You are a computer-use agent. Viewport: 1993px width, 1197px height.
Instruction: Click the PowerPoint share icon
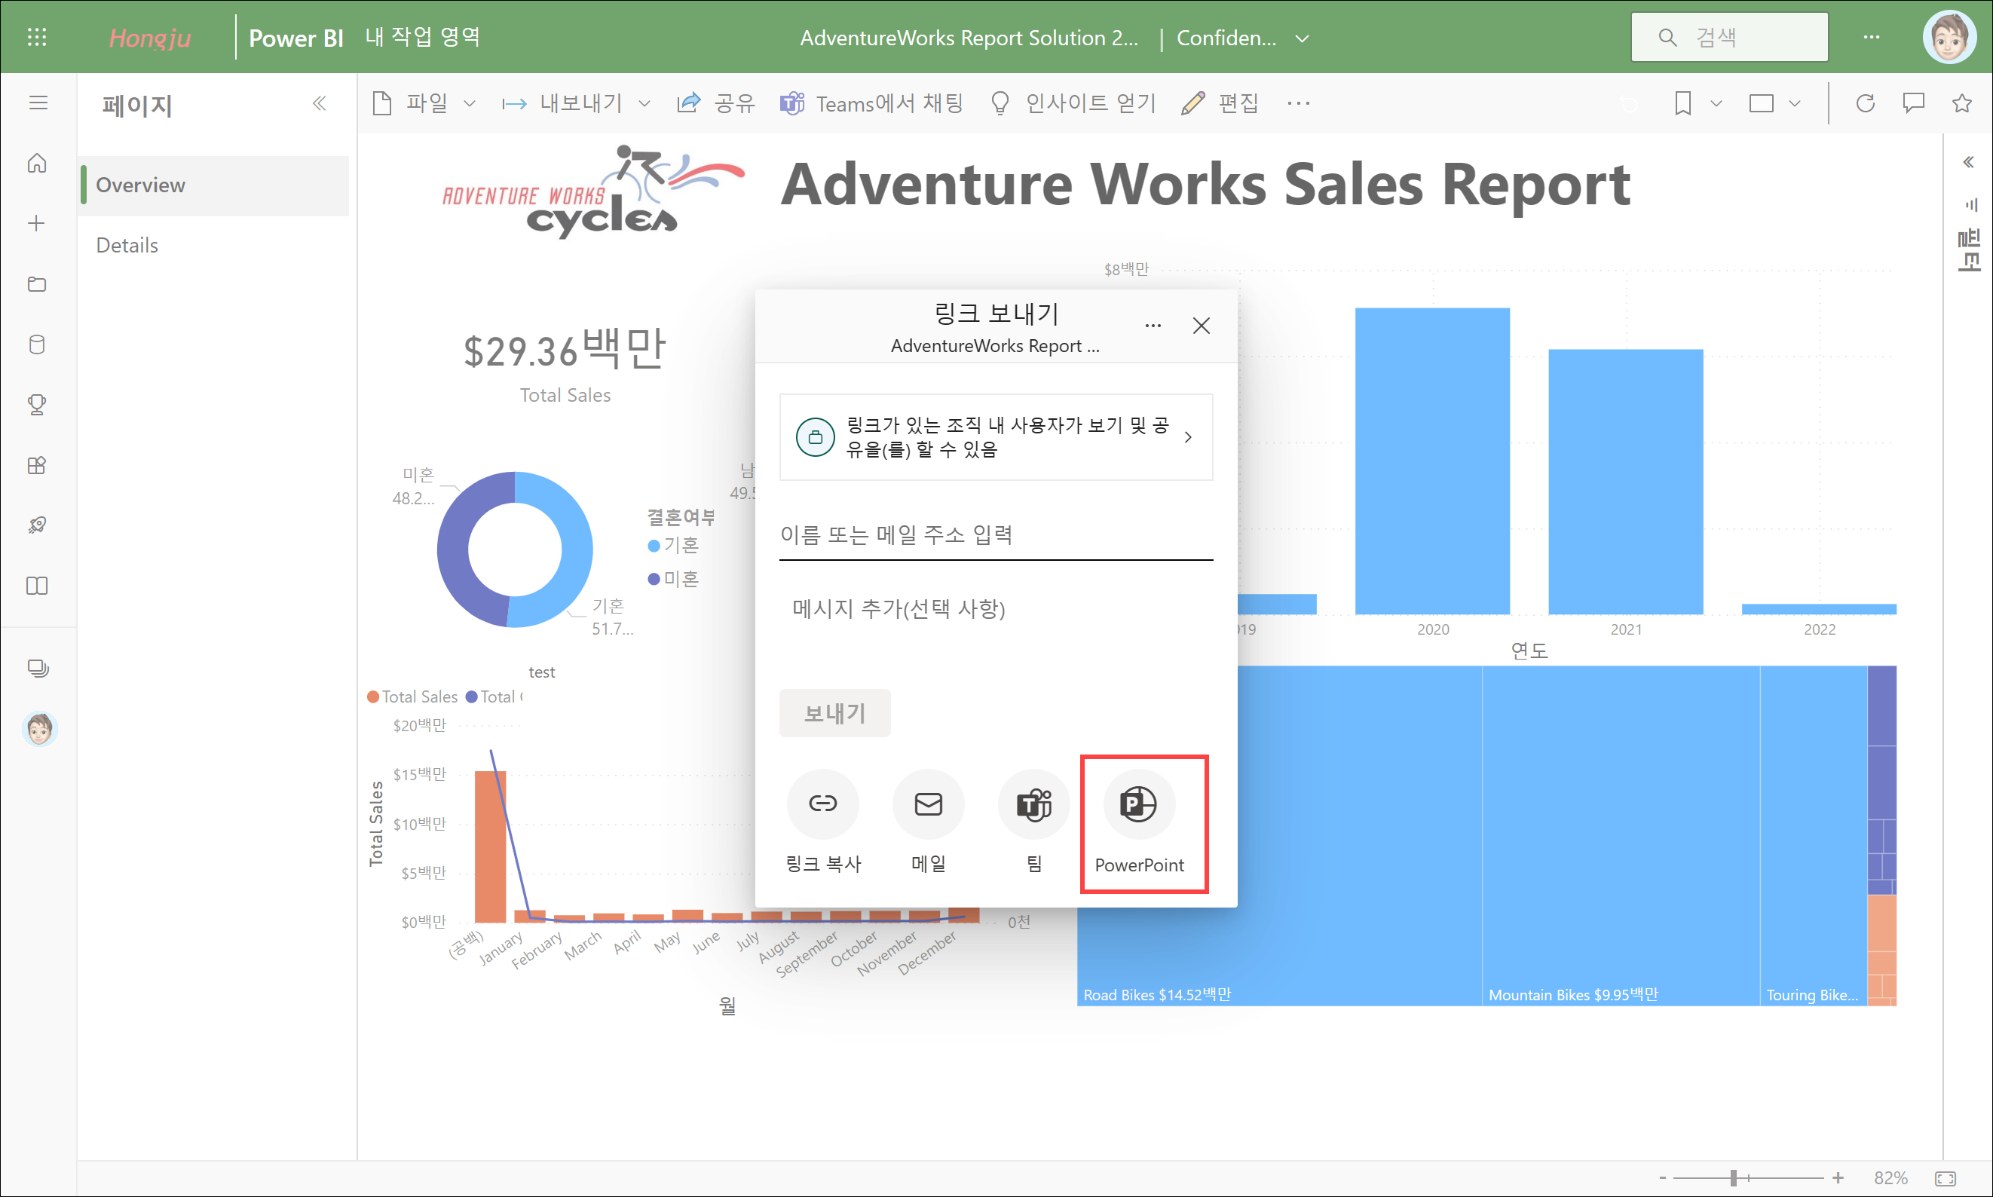(1138, 804)
